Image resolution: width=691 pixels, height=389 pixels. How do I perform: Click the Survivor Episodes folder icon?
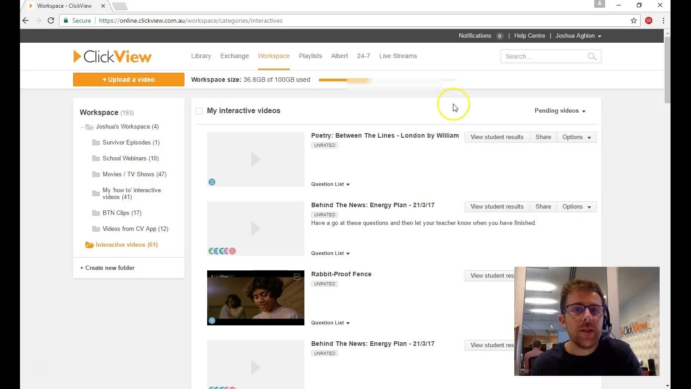[x=96, y=142]
